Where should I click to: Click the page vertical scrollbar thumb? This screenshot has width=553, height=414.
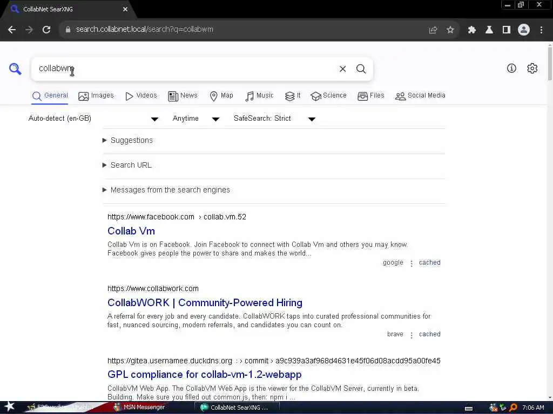tap(550, 64)
